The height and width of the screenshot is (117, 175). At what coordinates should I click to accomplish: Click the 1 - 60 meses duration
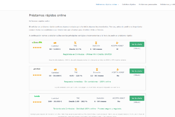coord(96,49)
